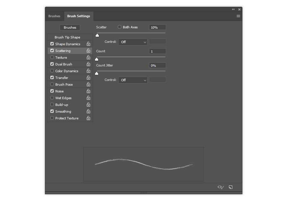Viewport: 287px width, 201px height.
Task: Click the Scatter slider handle
Action: pos(97,35)
